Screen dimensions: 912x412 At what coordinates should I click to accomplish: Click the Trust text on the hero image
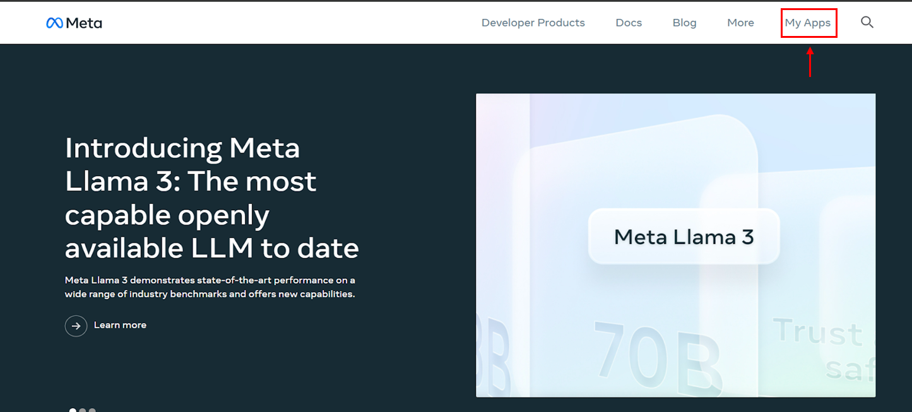[818, 332]
